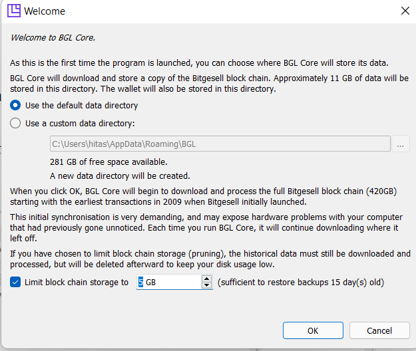
Task: Click the Cancel button
Action: point(379,330)
